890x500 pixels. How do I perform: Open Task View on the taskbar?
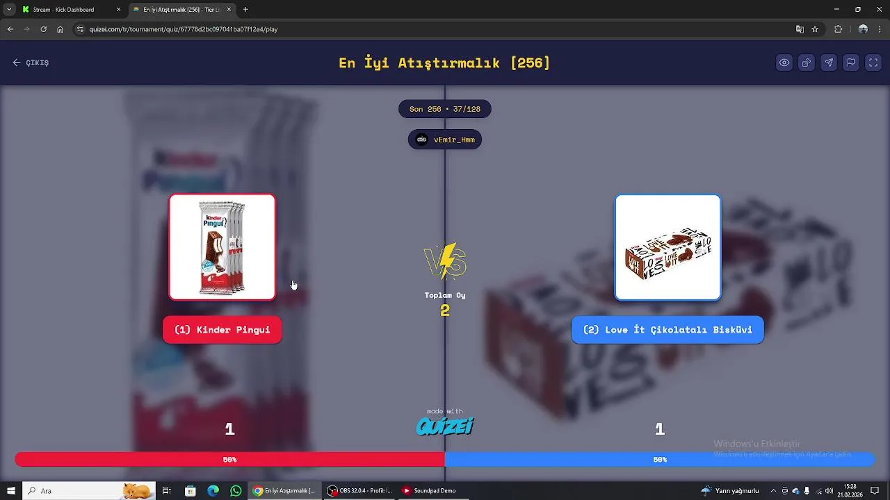(x=167, y=491)
